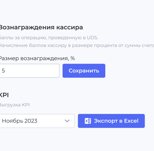Focus the reward percentage input field
This screenshot has height=151, width=154.
(29, 71)
